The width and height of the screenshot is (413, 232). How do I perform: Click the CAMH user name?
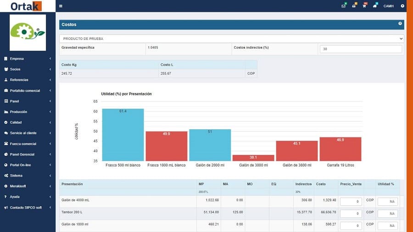tap(388, 6)
